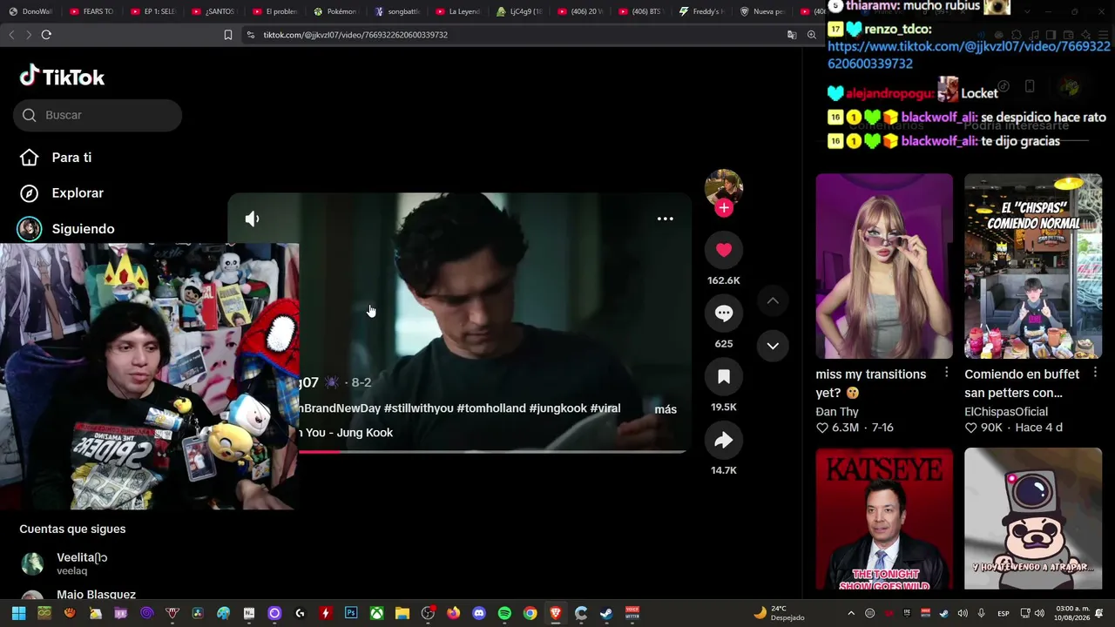Show hidden system tray icons
1115x627 pixels.
(851, 613)
